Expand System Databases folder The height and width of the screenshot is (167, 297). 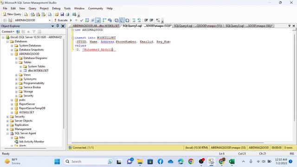pos(12,45)
